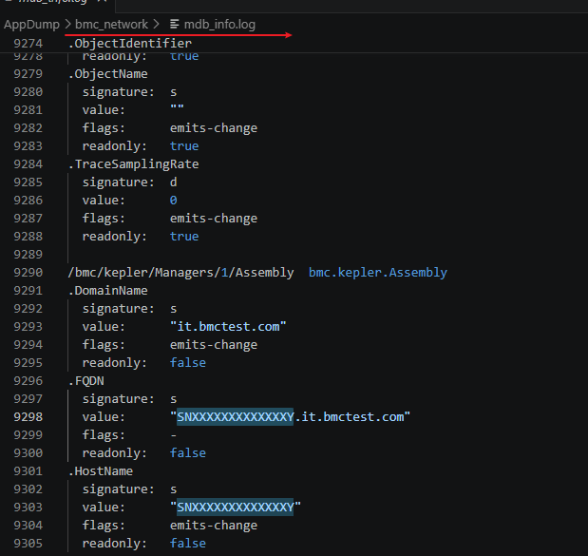
Task: Click path /bmc/kepler/Managers/1/Assembly
Action: point(180,273)
